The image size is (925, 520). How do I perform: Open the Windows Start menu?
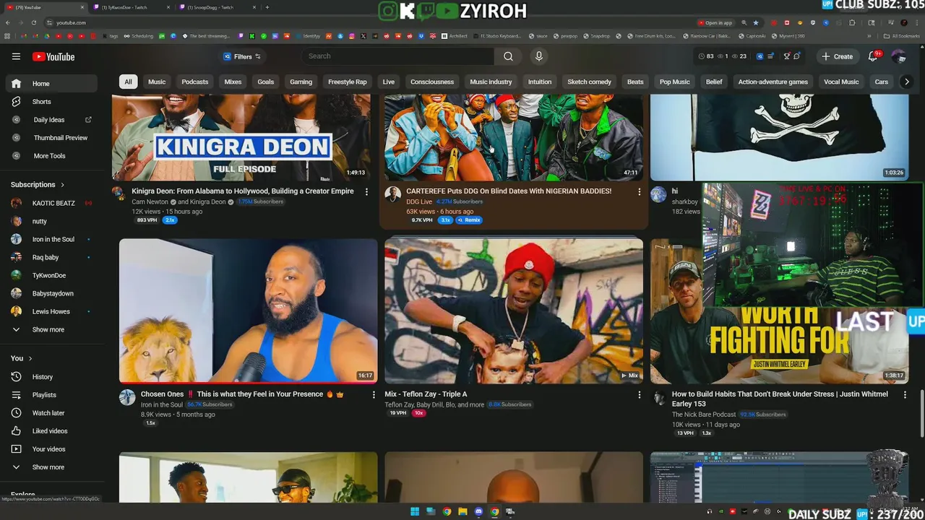pos(415,511)
